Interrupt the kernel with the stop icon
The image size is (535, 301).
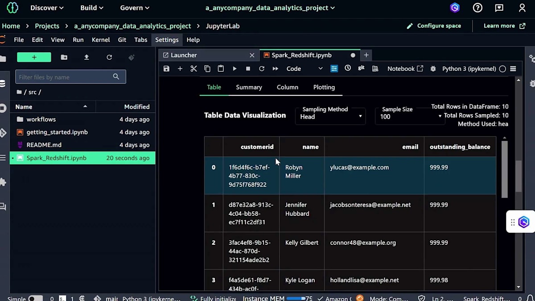tap(248, 69)
